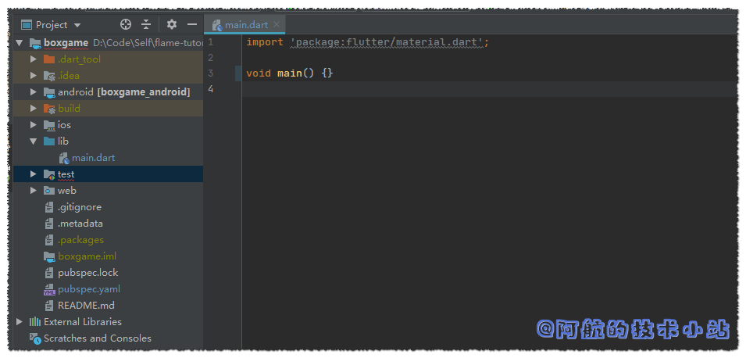The image size is (746, 358).
Task: Expand the External Libraries node
Action: 20,322
